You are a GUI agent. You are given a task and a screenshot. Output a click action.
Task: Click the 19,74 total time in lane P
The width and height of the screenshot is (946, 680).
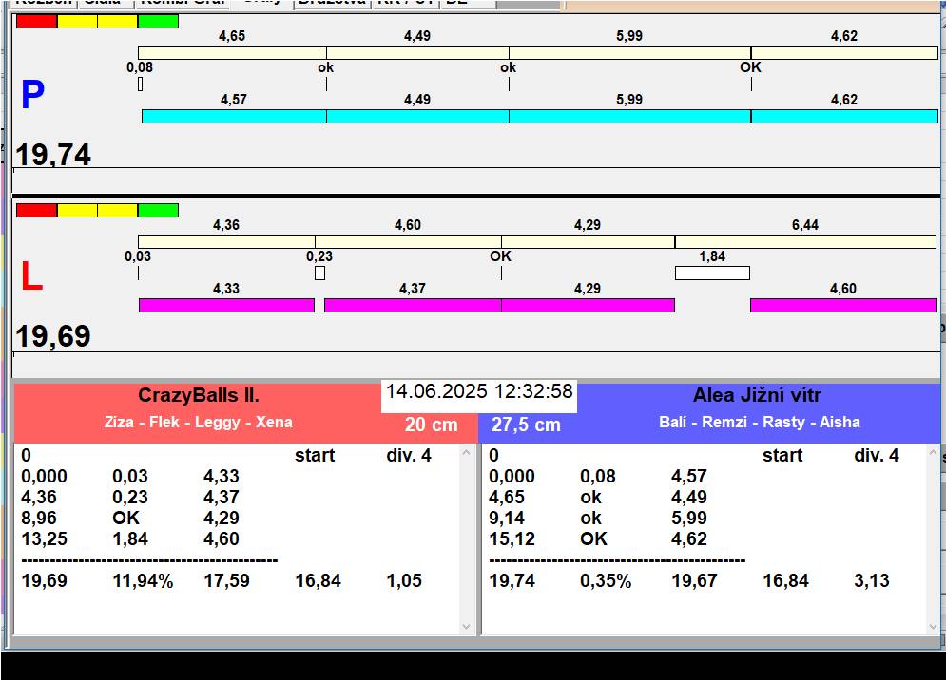(x=53, y=154)
